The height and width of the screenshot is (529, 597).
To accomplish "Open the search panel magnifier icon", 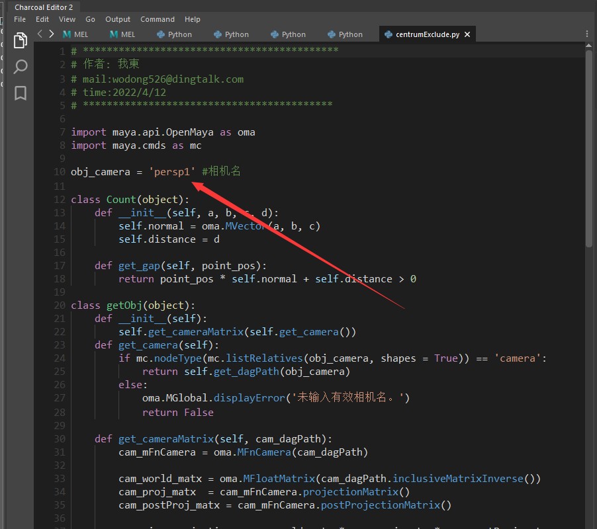I will (21, 67).
